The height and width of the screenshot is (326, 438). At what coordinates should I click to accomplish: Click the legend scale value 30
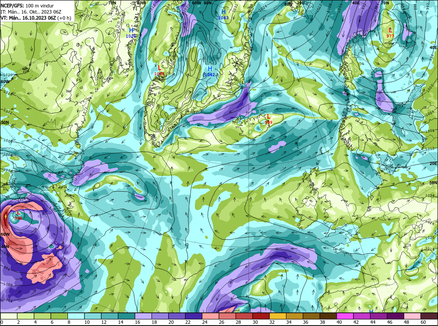point(255,322)
